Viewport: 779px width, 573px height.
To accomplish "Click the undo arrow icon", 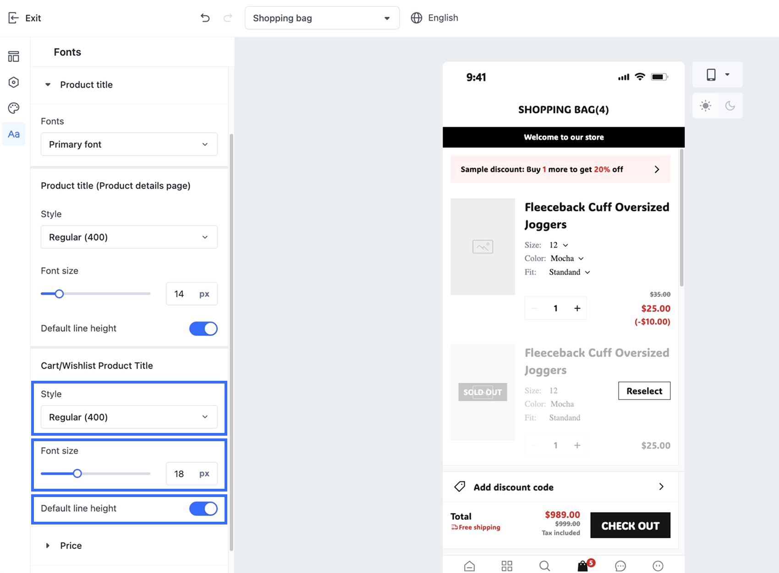I will pos(205,18).
